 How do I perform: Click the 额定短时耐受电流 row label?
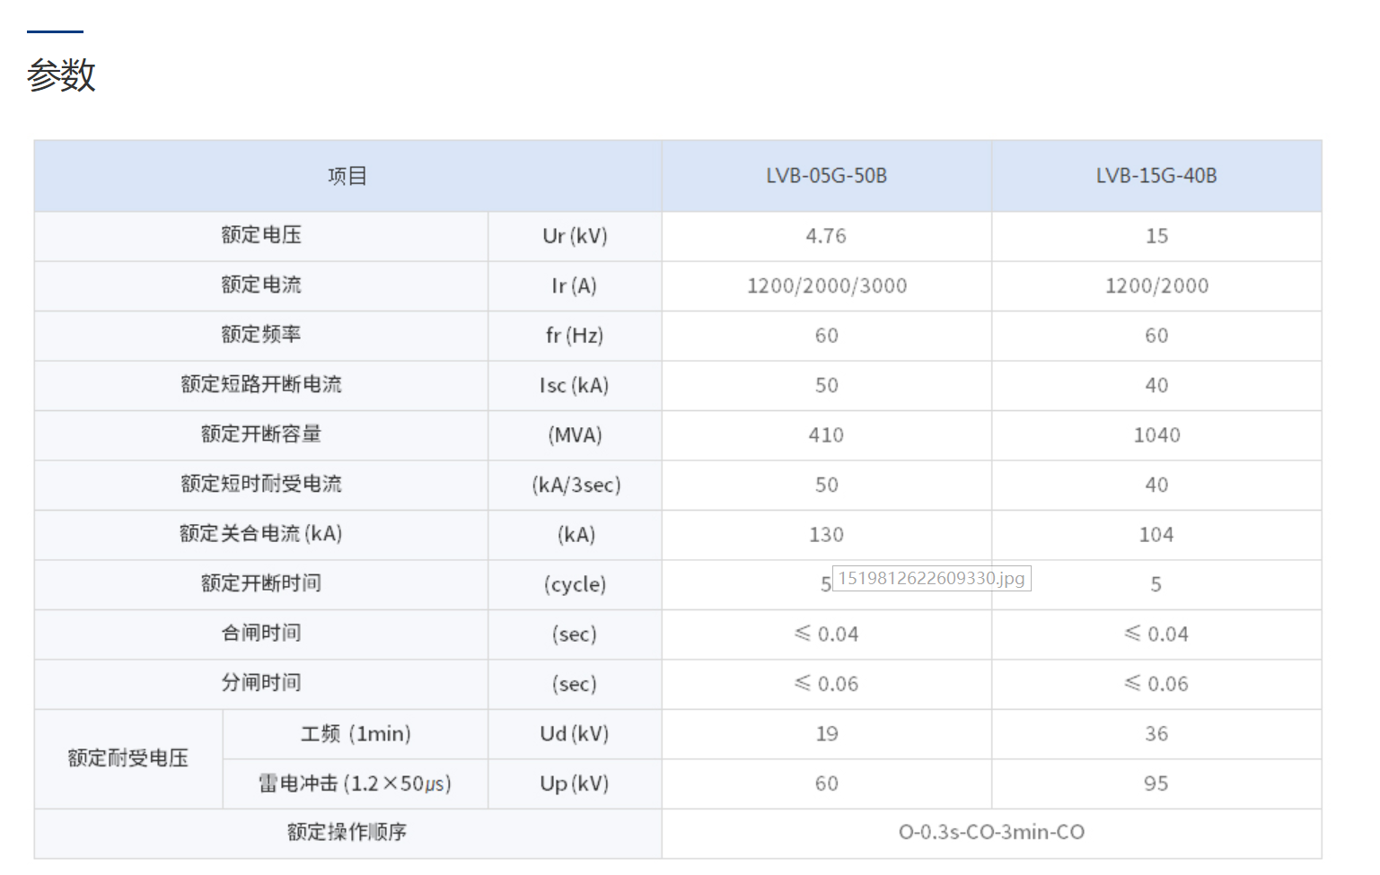coord(261,485)
